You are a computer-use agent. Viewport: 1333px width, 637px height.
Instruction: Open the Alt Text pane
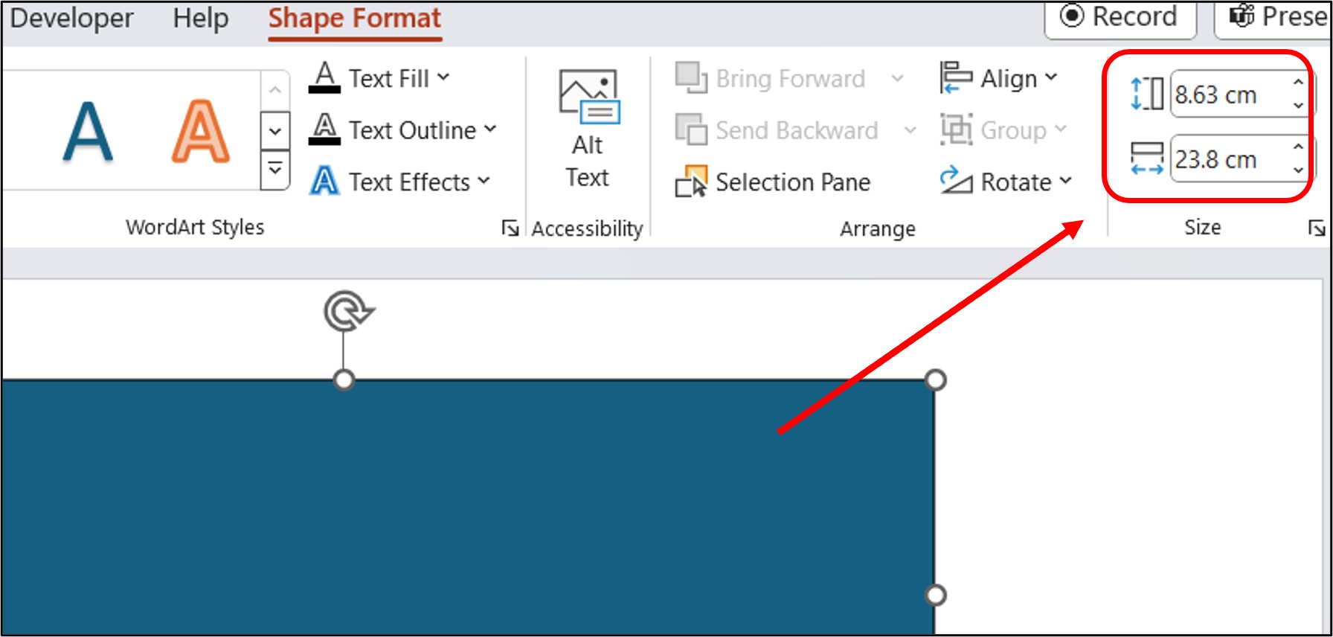coord(588,128)
